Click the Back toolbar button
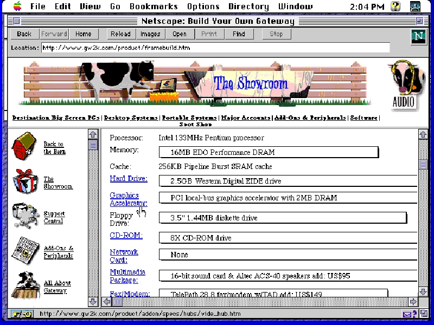Viewport: 434px width, 325px height. coord(24,34)
